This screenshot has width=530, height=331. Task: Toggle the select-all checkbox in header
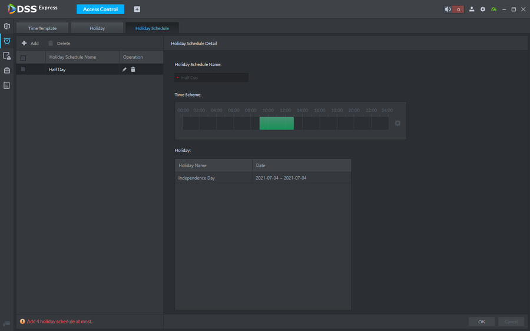[x=24, y=58]
